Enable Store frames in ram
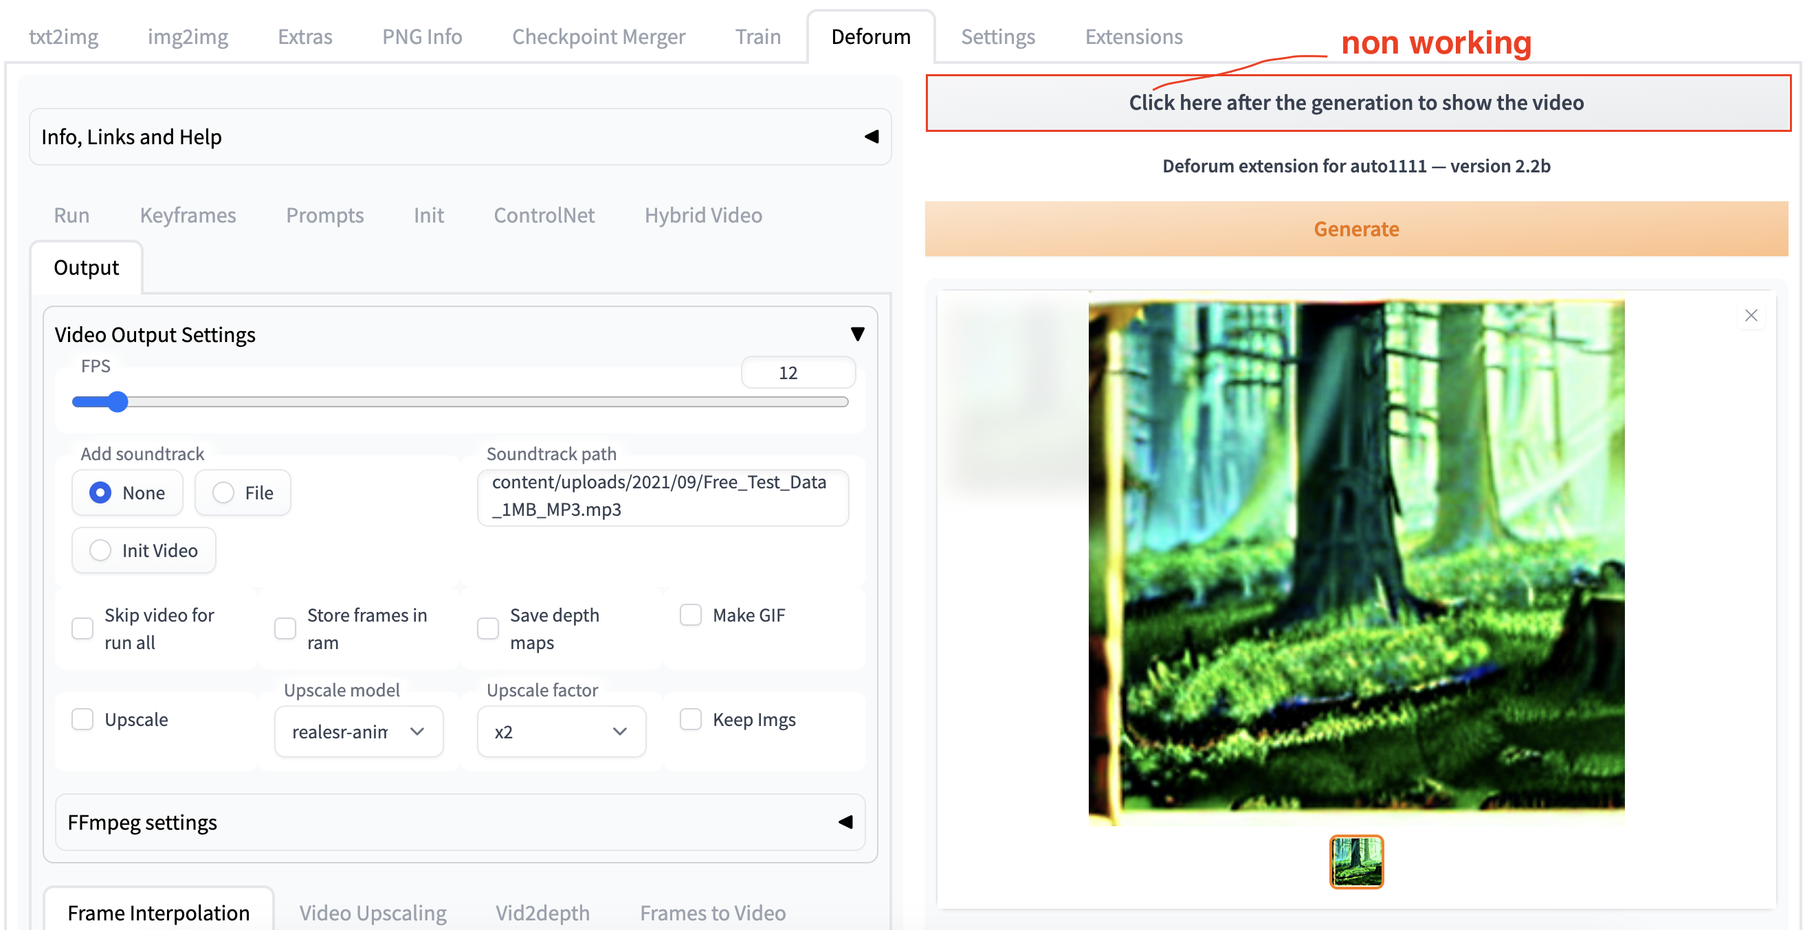1805x930 pixels. pos(285,628)
